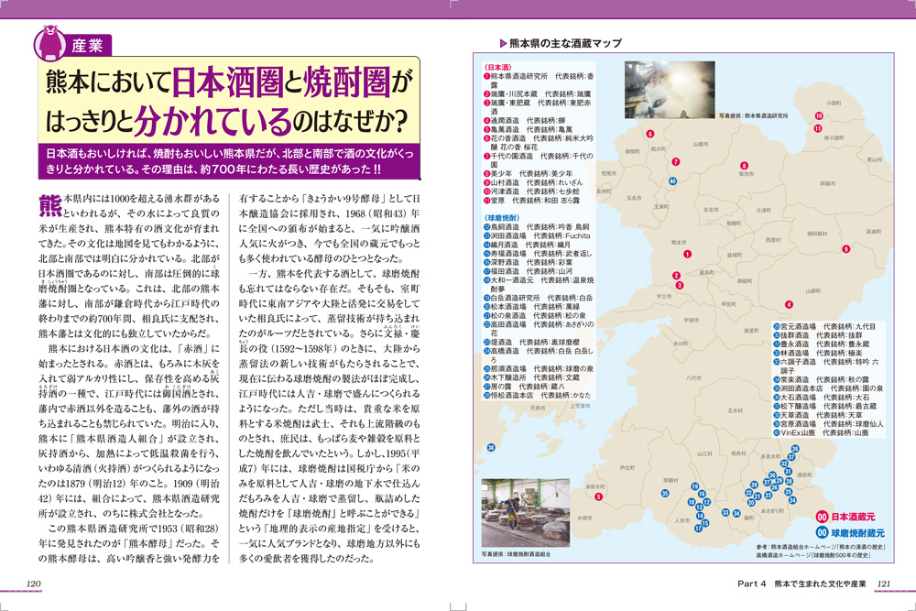Click blue map marker 35 near 球磨村
The height and width of the screenshot is (611, 916).
[x=665, y=494]
